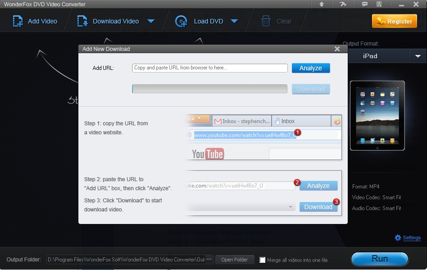Click the Add Video toolbar button

point(35,21)
